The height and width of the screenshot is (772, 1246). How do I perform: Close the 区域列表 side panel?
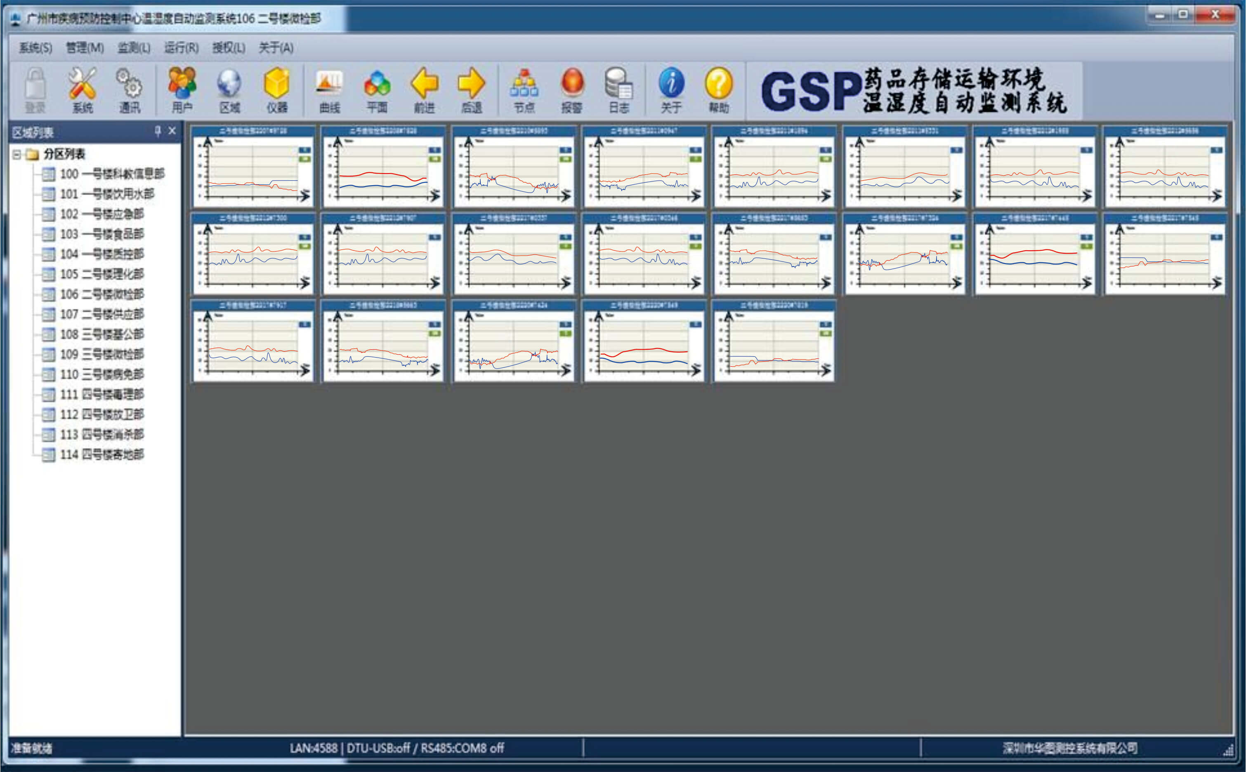pos(172,131)
